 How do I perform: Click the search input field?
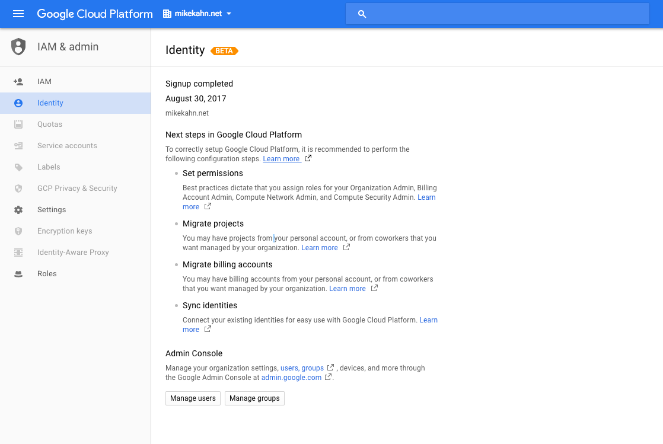pos(504,14)
